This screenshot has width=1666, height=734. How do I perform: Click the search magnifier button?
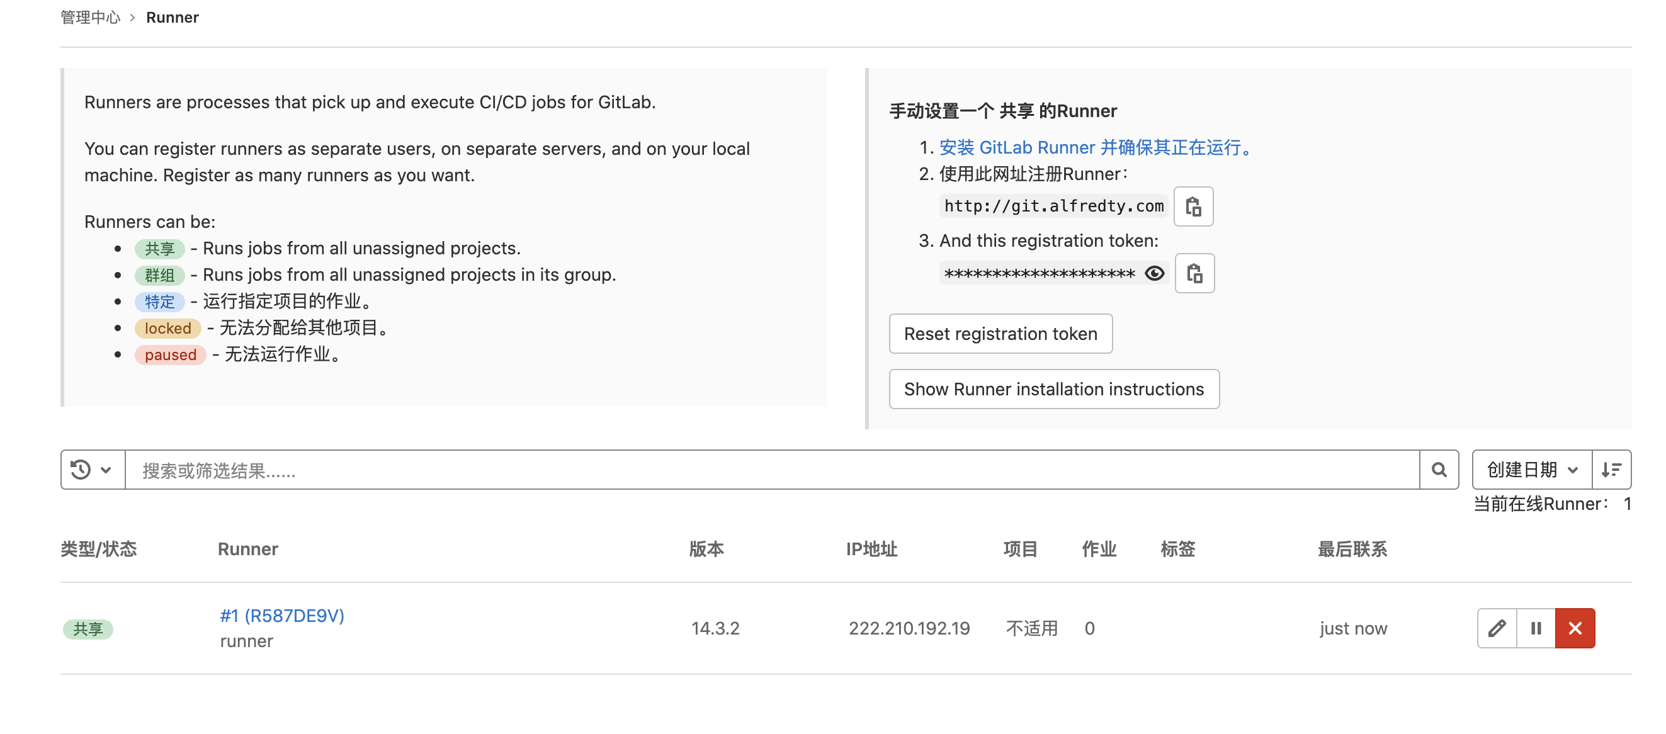pos(1439,470)
